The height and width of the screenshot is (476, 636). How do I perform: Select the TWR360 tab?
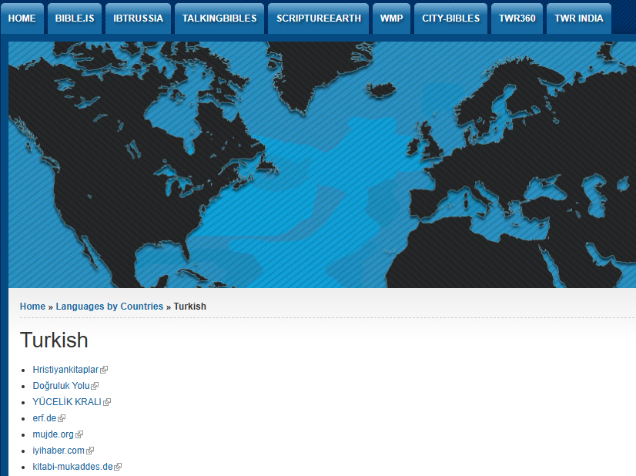[x=517, y=18]
